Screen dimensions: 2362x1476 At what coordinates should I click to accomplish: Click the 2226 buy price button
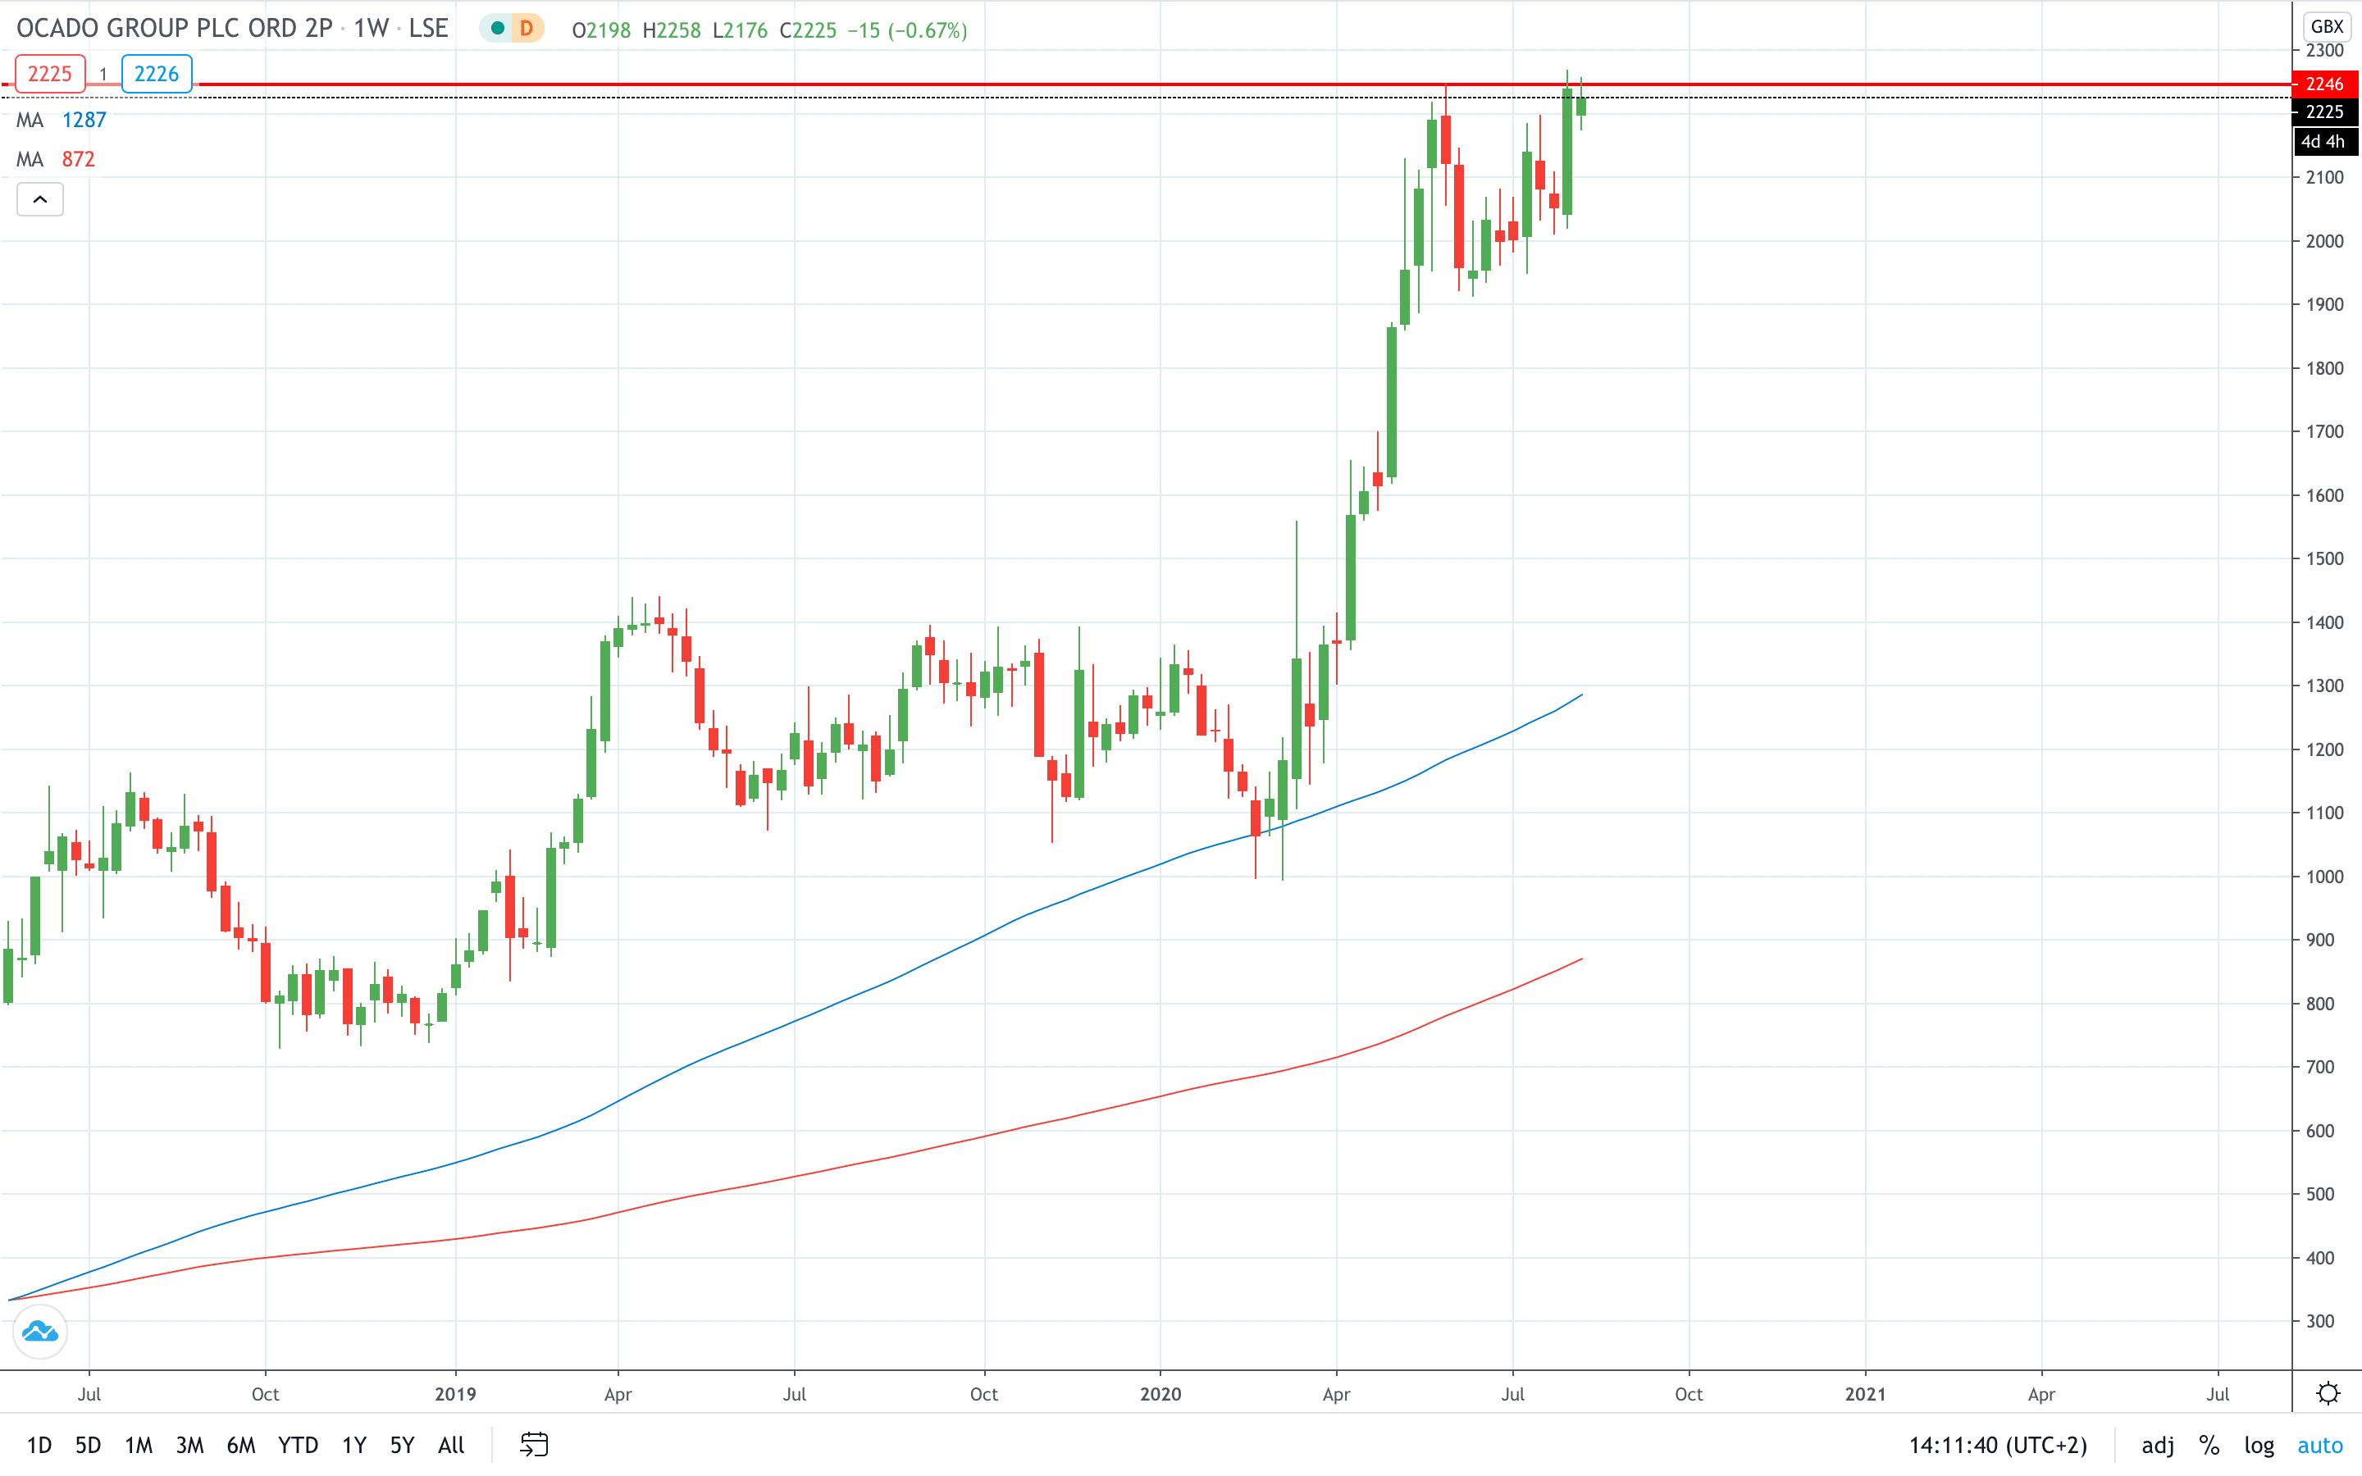coord(156,74)
